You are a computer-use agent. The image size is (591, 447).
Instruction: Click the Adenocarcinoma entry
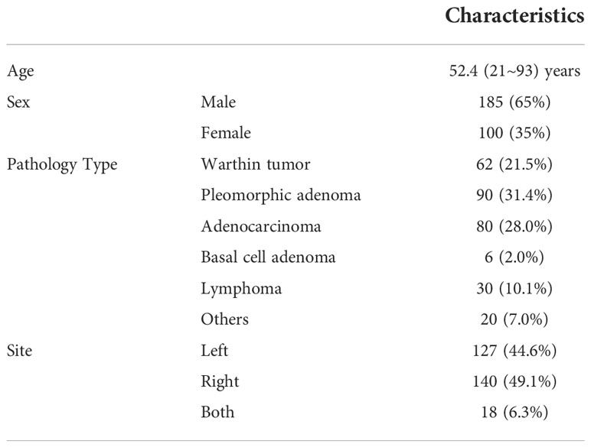(261, 226)
